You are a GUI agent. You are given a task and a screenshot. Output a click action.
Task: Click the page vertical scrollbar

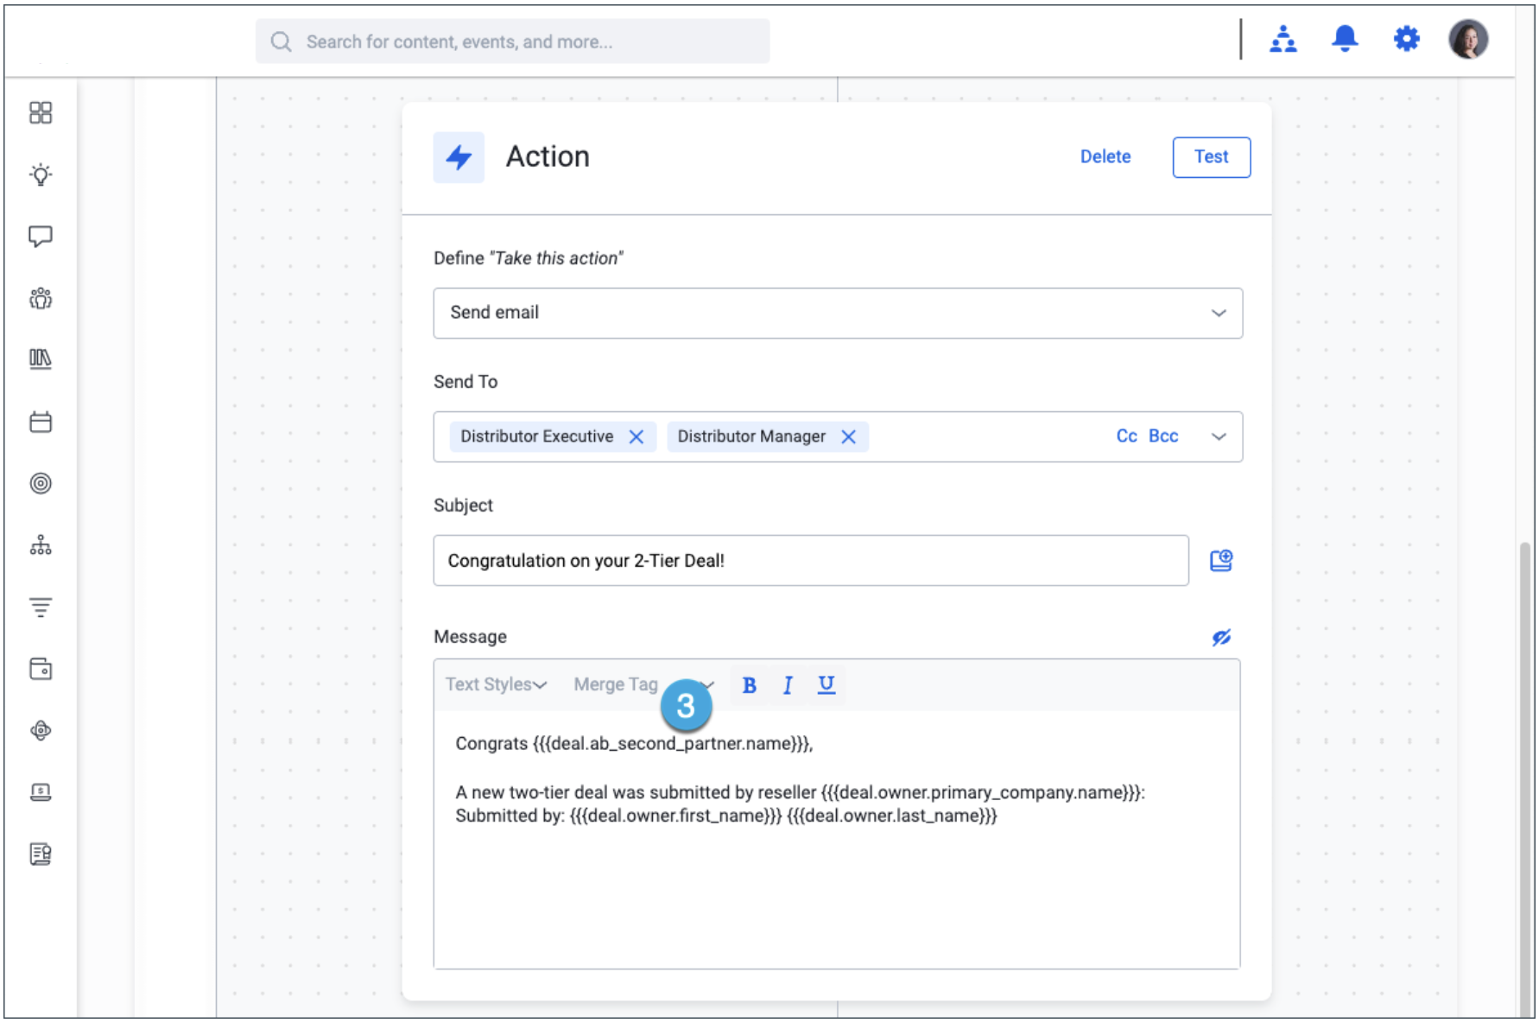(x=1525, y=778)
